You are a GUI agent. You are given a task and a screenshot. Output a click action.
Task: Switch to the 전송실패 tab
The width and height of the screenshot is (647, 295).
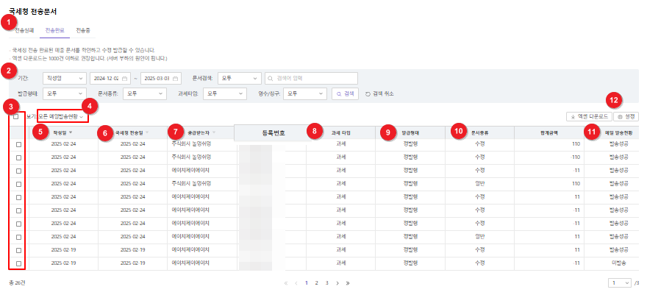pos(24,31)
